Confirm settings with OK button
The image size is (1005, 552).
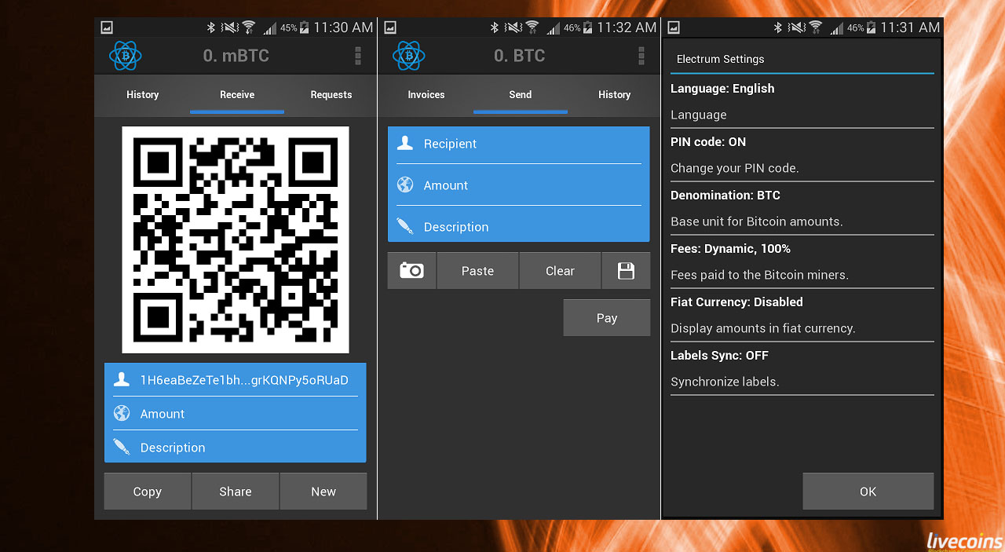click(x=868, y=492)
